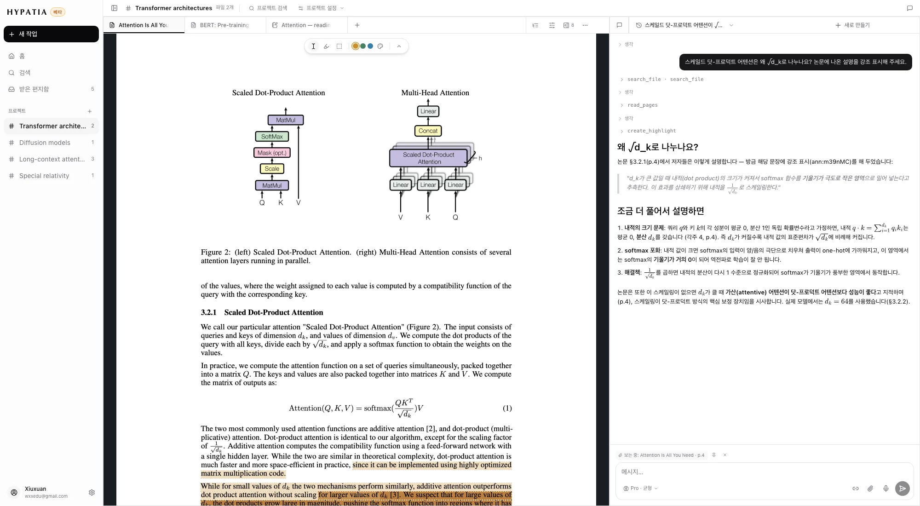Open the Diffusion models project
Screen dimensions: 920x506
pos(51,143)
